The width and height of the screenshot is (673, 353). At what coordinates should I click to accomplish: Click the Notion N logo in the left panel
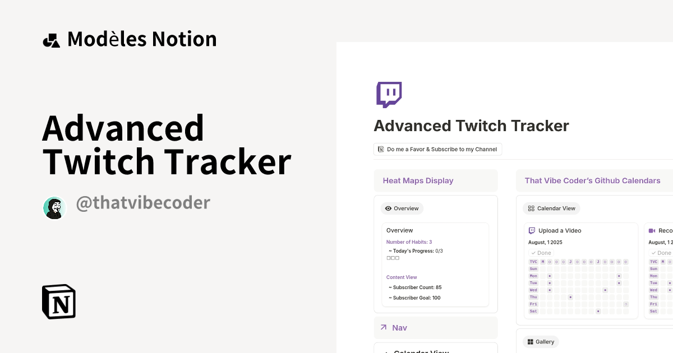[x=58, y=301]
